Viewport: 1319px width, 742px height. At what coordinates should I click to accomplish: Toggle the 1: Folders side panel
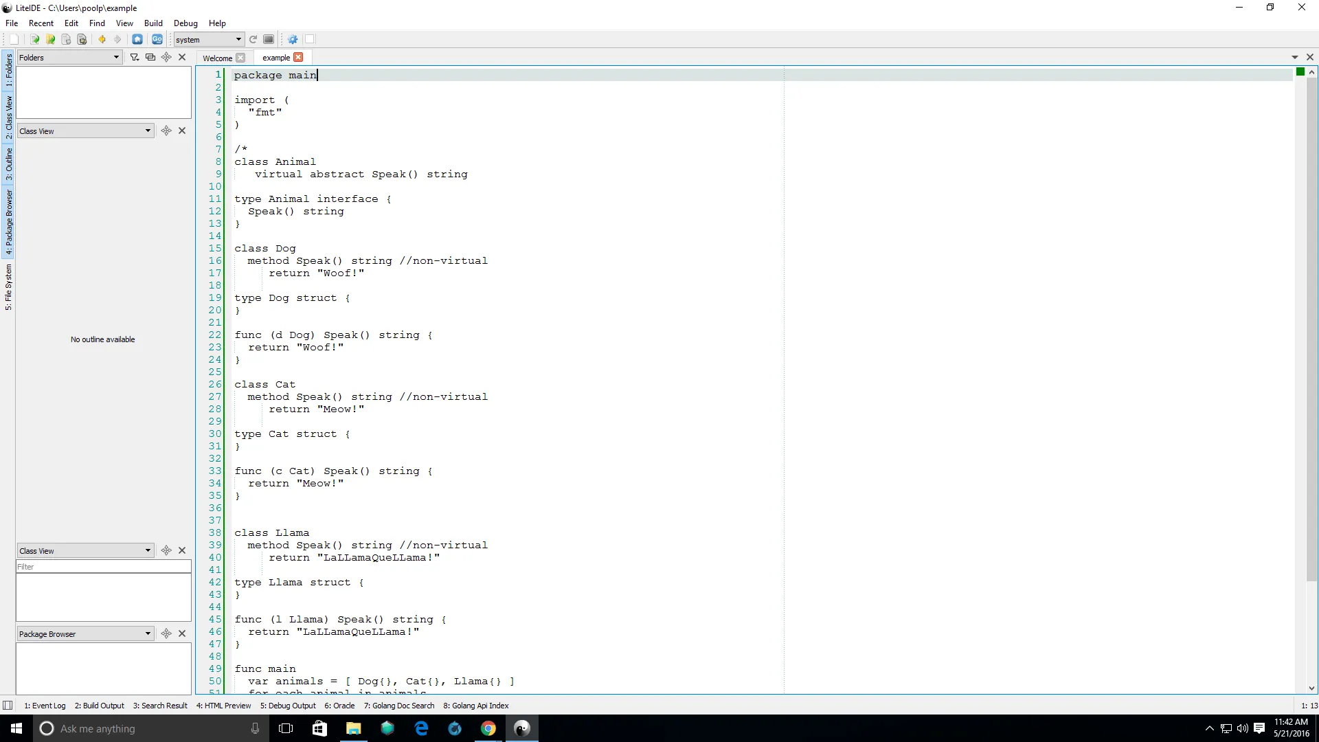click(x=8, y=69)
